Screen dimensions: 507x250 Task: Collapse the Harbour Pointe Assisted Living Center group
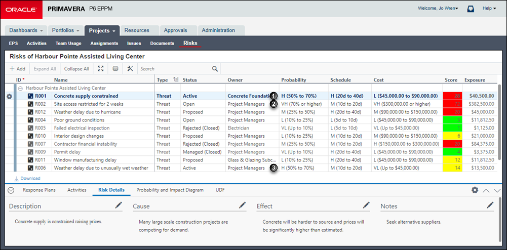(20, 88)
